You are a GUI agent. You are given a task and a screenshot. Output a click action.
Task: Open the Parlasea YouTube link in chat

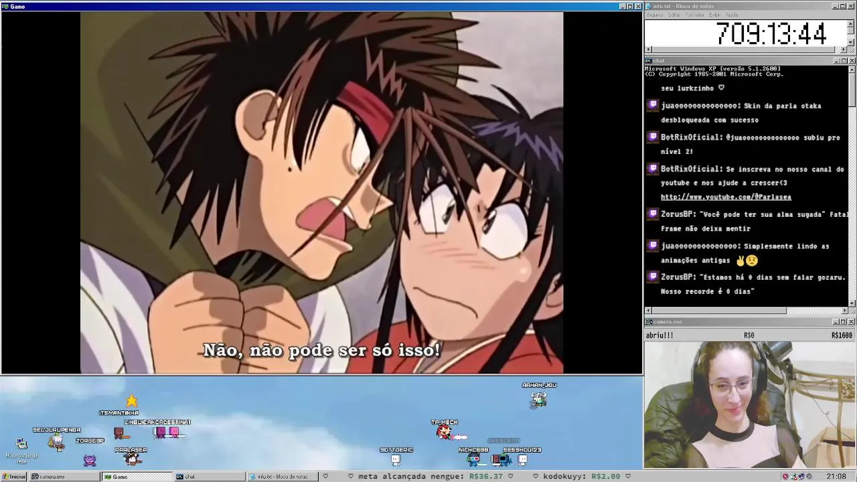[726, 197]
